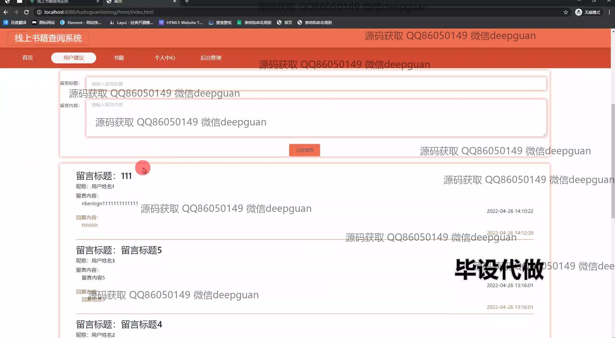Reload the page with refresh icon
Screen dimensions: 615x338
[x=27, y=12]
